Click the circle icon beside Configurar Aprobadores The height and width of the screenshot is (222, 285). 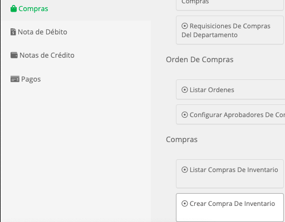pos(185,115)
